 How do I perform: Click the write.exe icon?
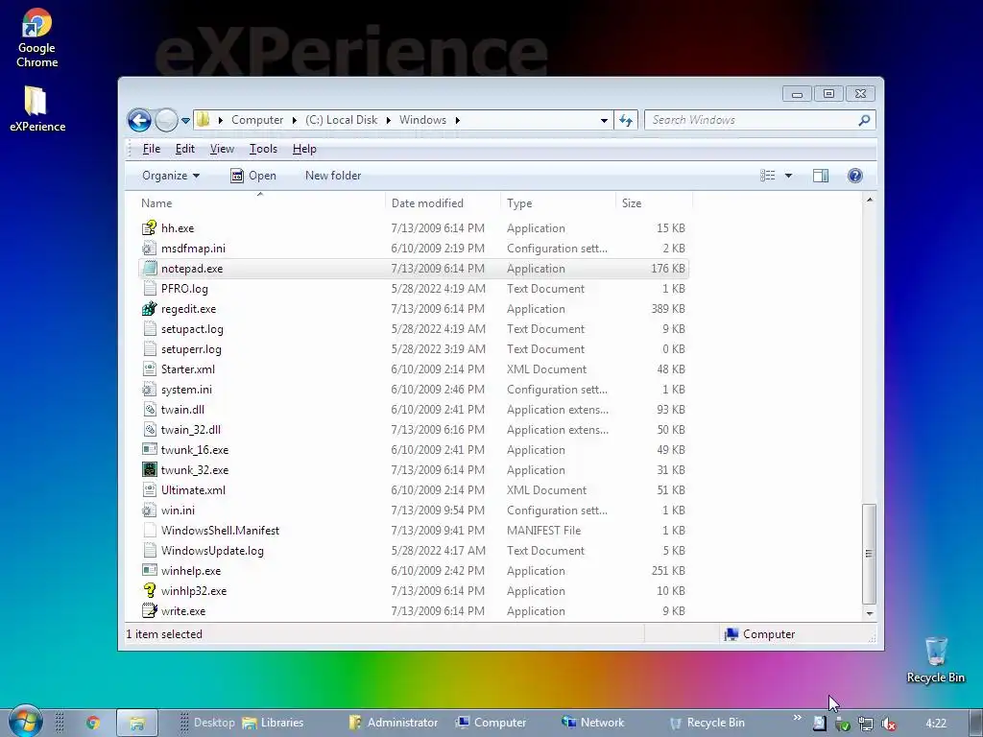point(149,611)
